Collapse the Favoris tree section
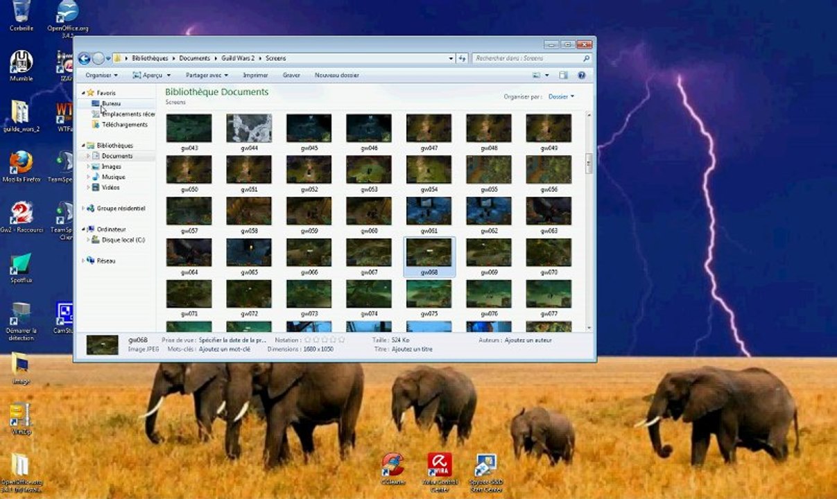 [83, 93]
